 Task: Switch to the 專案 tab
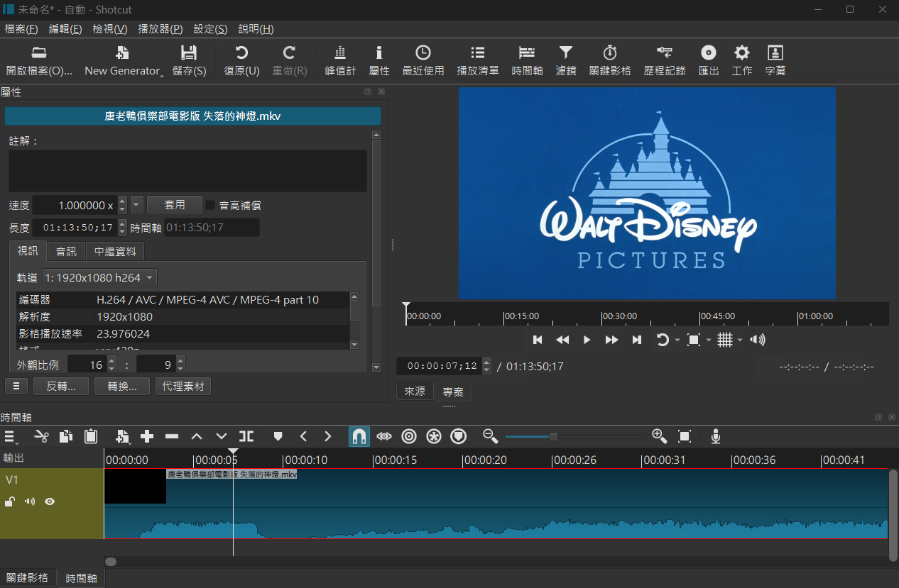[453, 392]
